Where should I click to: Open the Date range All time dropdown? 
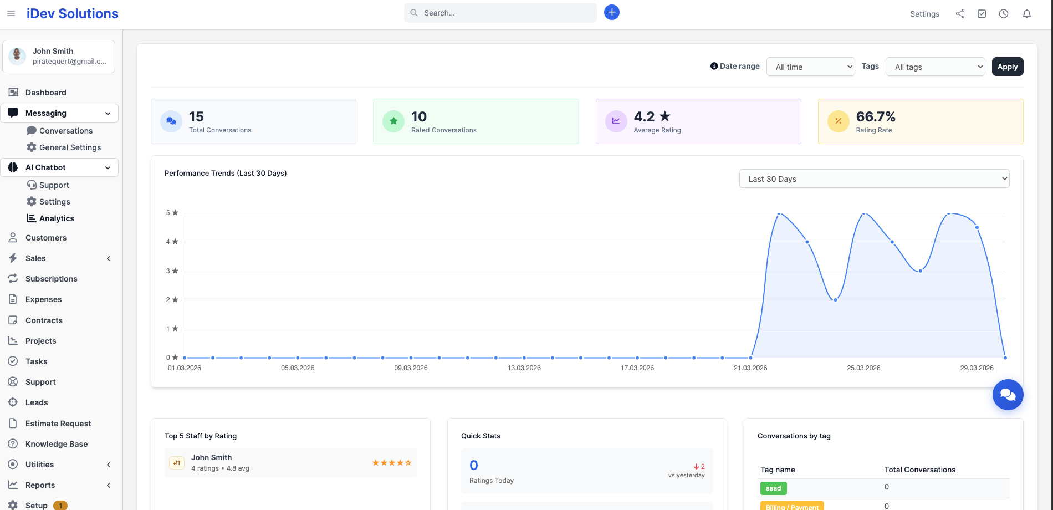pos(810,67)
